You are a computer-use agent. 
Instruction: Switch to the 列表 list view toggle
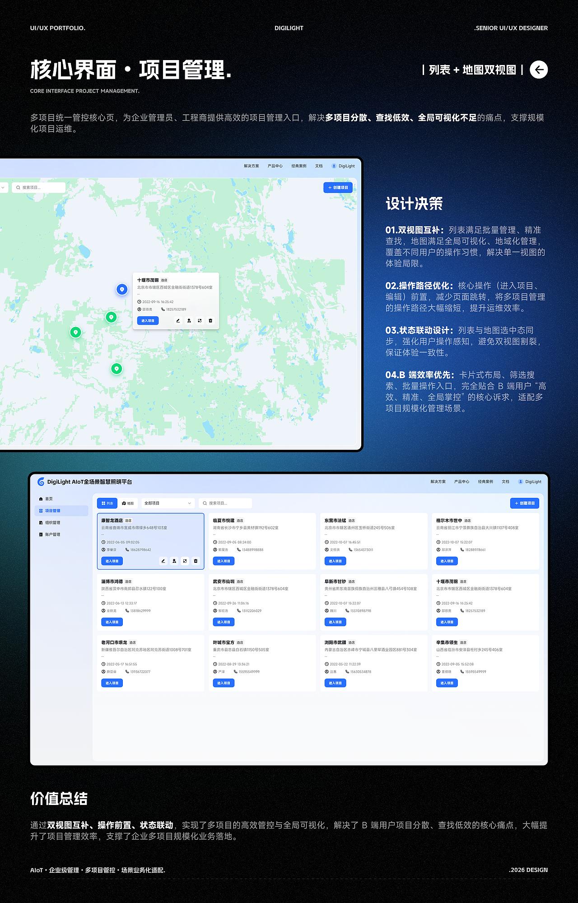click(x=107, y=503)
